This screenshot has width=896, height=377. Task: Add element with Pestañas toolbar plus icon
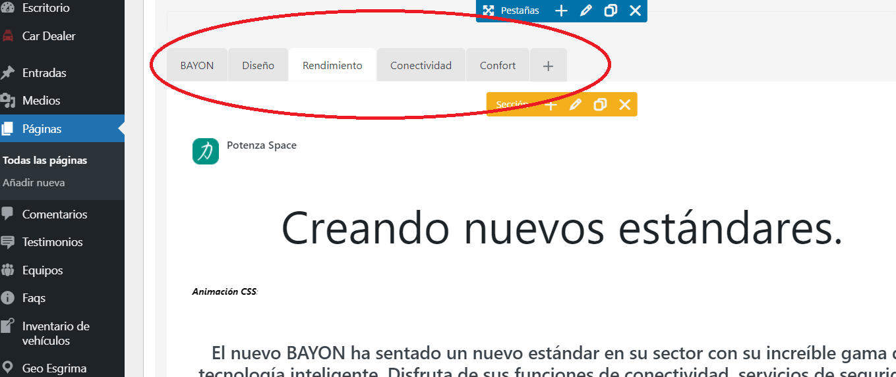coord(560,11)
